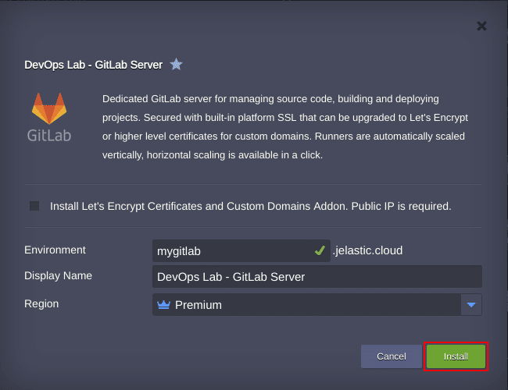
Task: Click the Environment label
Action: tap(55, 250)
